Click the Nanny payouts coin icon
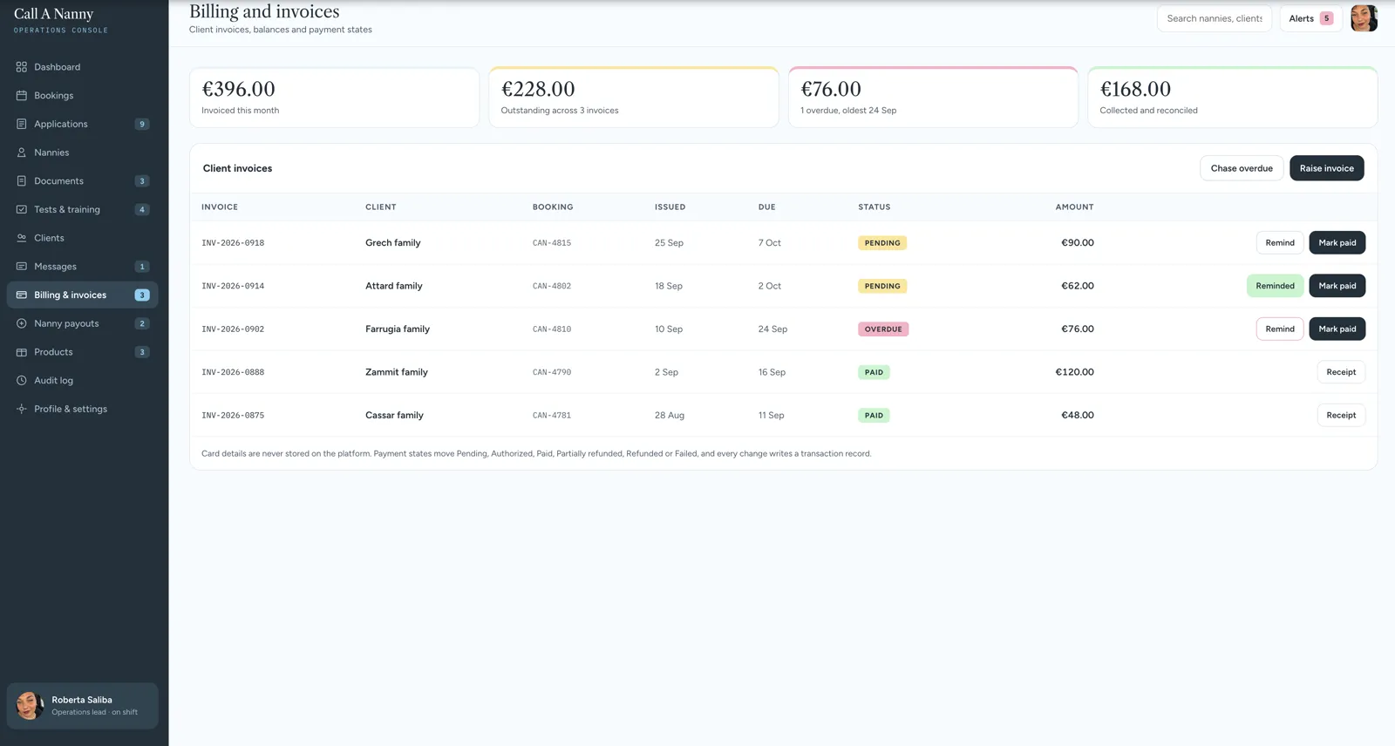 tap(22, 323)
